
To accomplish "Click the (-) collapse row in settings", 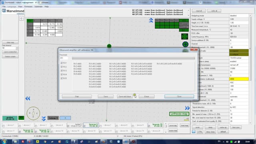I will pos(239,54).
